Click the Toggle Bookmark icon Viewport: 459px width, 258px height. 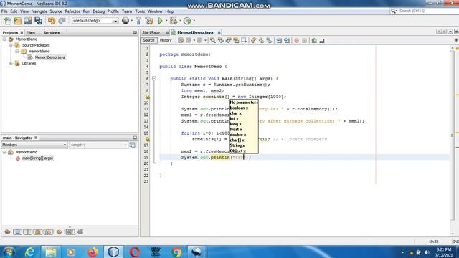click(x=269, y=40)
